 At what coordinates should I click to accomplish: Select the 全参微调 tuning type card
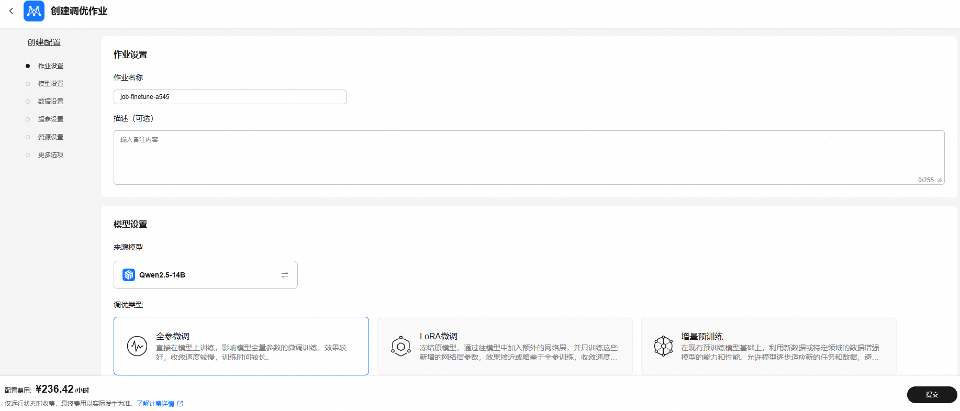coord(241,346)
